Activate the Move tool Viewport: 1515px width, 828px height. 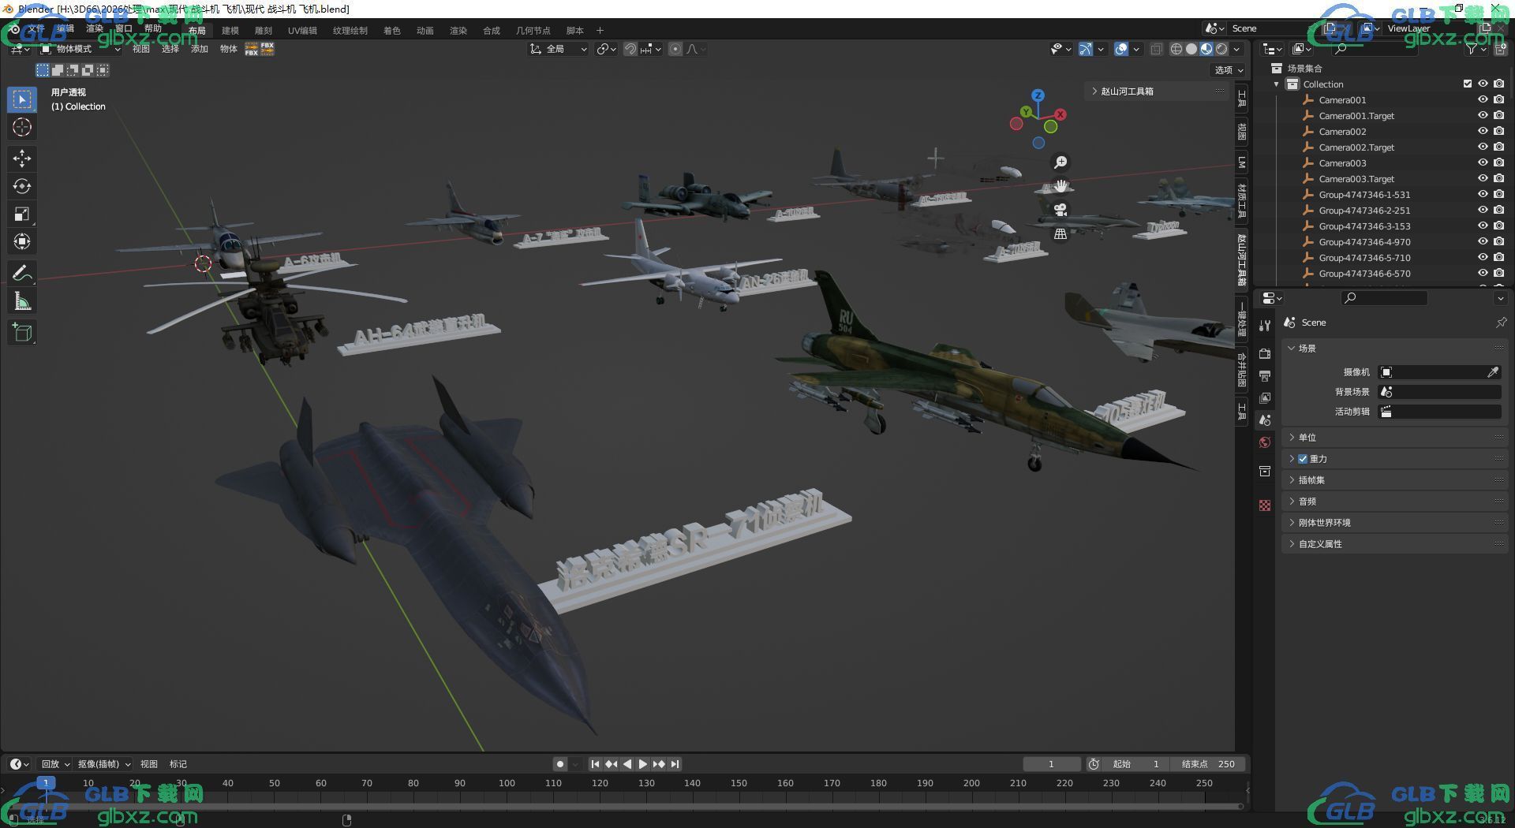tap(22, 159)
